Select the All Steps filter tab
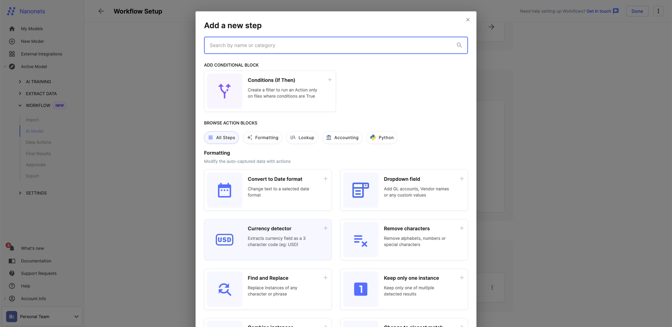This screenshot has width=672, height=327. (x=221, y=138)
